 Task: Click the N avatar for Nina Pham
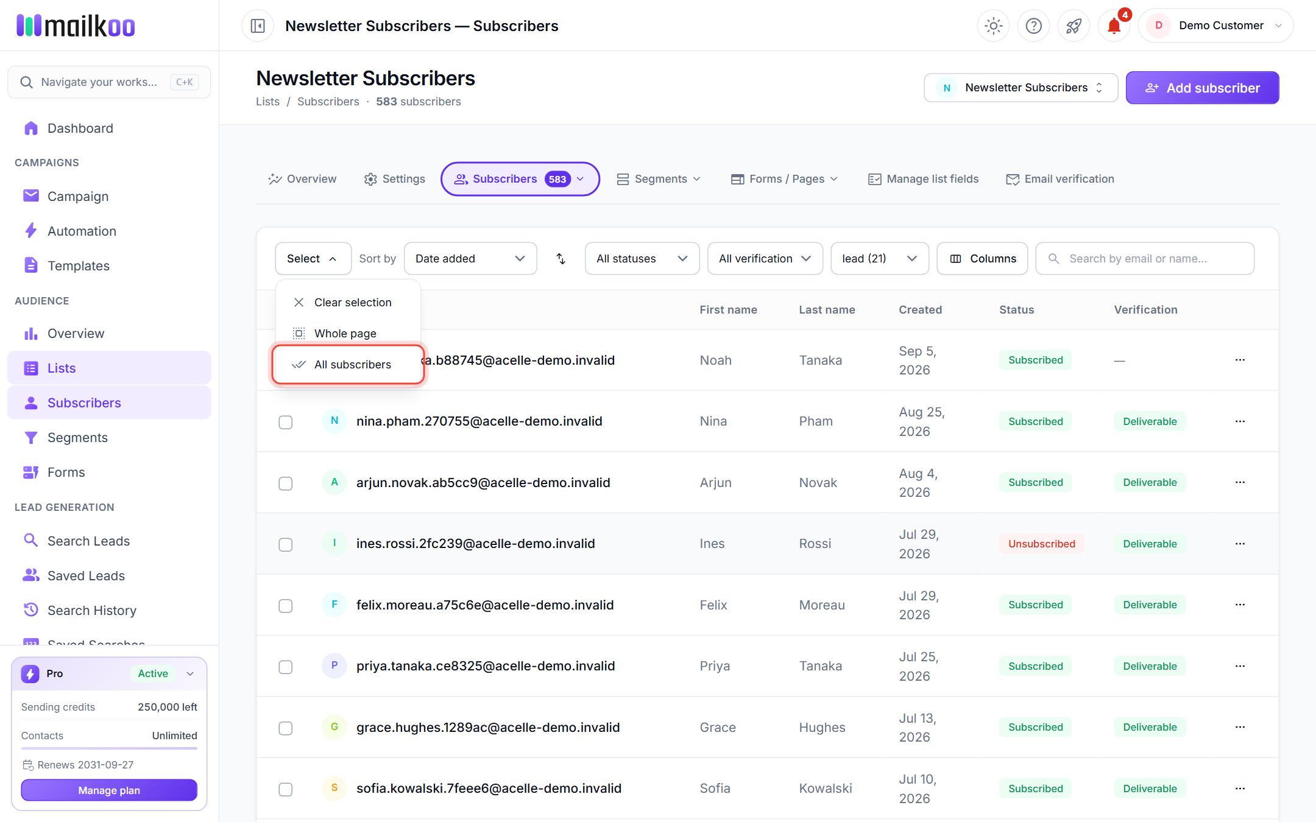(x=334, y=421)
